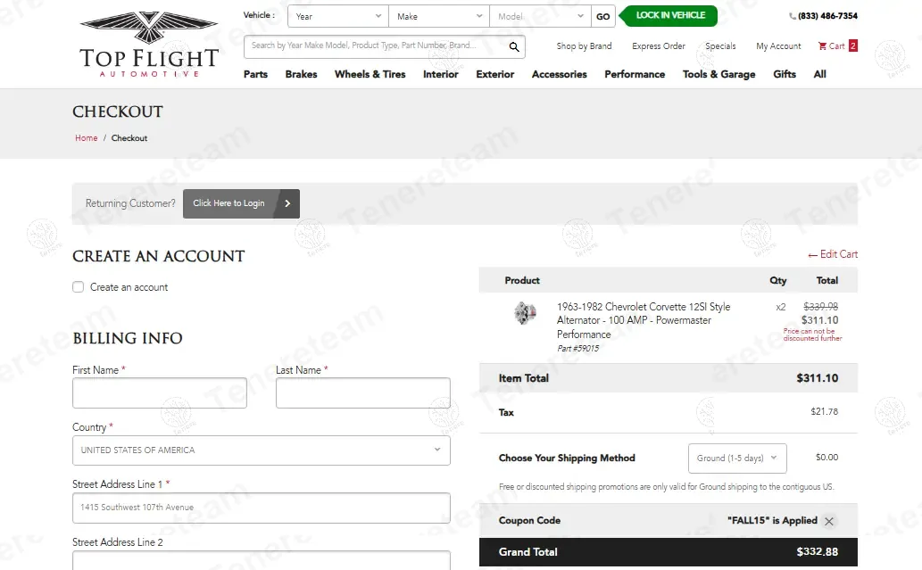Open the Exterior menu
The height and width of the screenshot is (570, 922).
(495, 74)
